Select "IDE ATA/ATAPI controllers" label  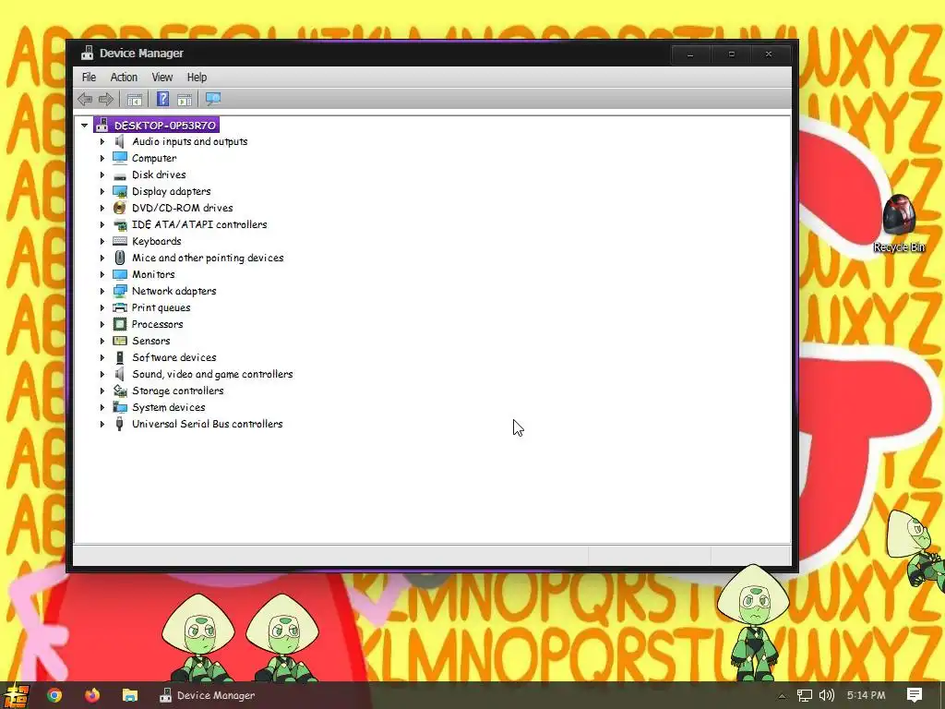pyautogui.click(x=199, y=224)
